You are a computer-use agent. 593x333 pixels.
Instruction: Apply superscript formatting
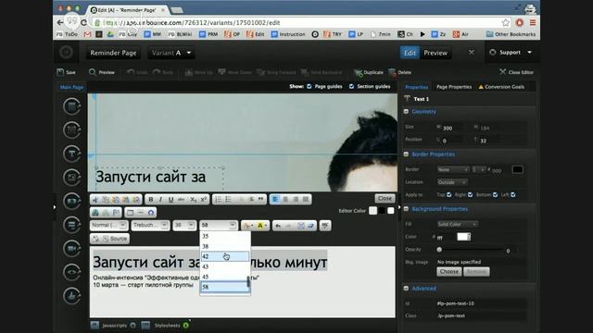203,200
